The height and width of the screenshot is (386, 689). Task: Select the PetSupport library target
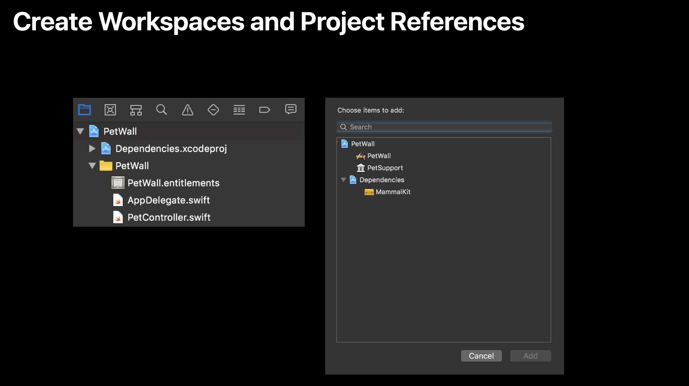444,168
